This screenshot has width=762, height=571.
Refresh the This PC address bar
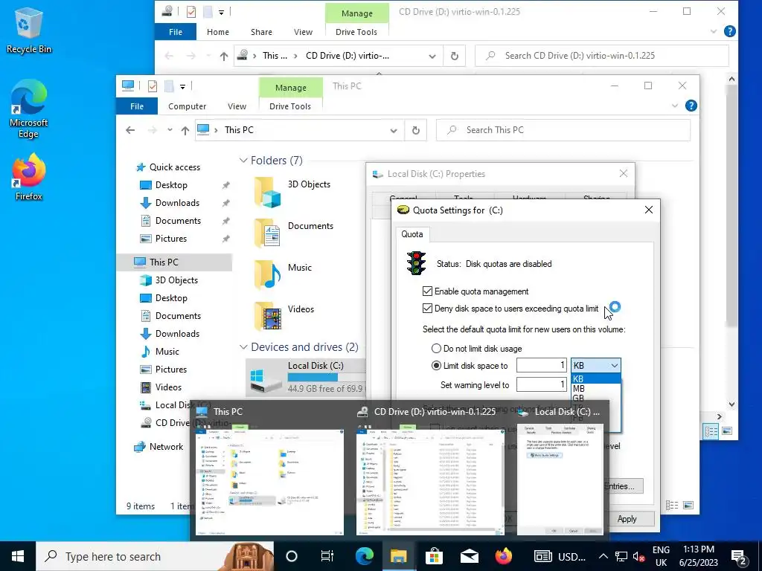[x=415, y=130]
